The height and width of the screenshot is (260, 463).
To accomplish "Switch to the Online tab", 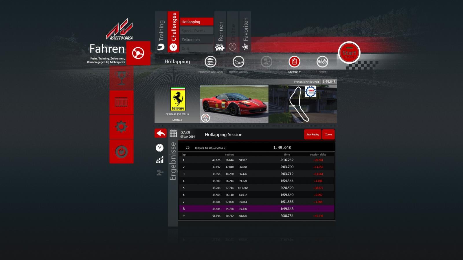I will [x=233, y=32].
